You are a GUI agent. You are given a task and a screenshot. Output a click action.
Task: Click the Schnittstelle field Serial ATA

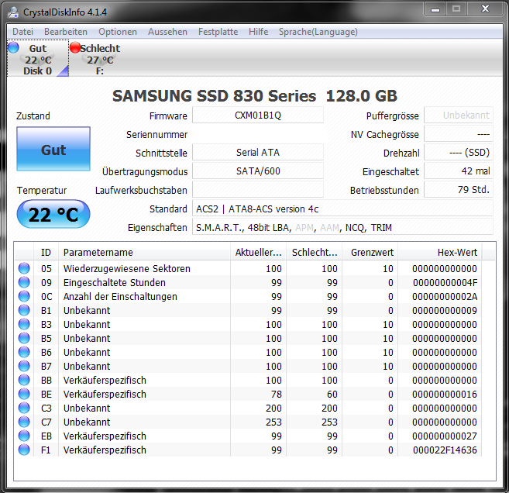coord(258,152)
